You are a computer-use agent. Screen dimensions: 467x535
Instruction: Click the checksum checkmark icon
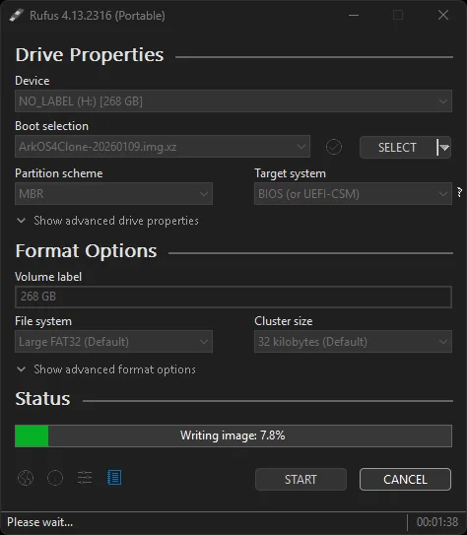point(334,147)
